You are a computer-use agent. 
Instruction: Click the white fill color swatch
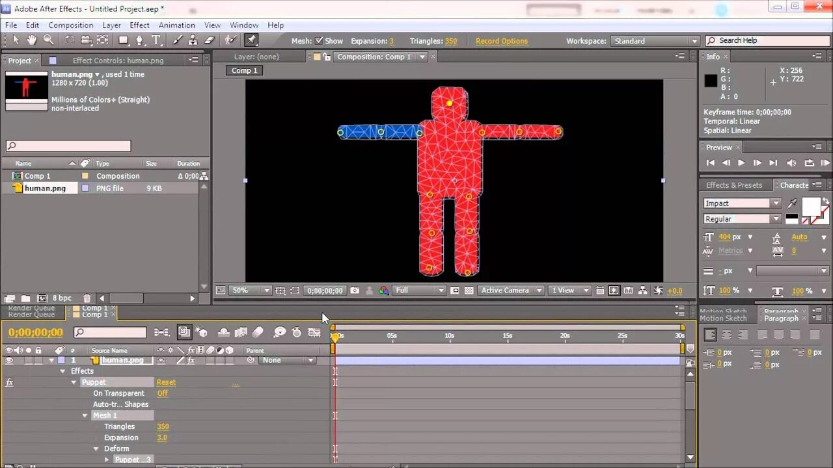[811, 207]
